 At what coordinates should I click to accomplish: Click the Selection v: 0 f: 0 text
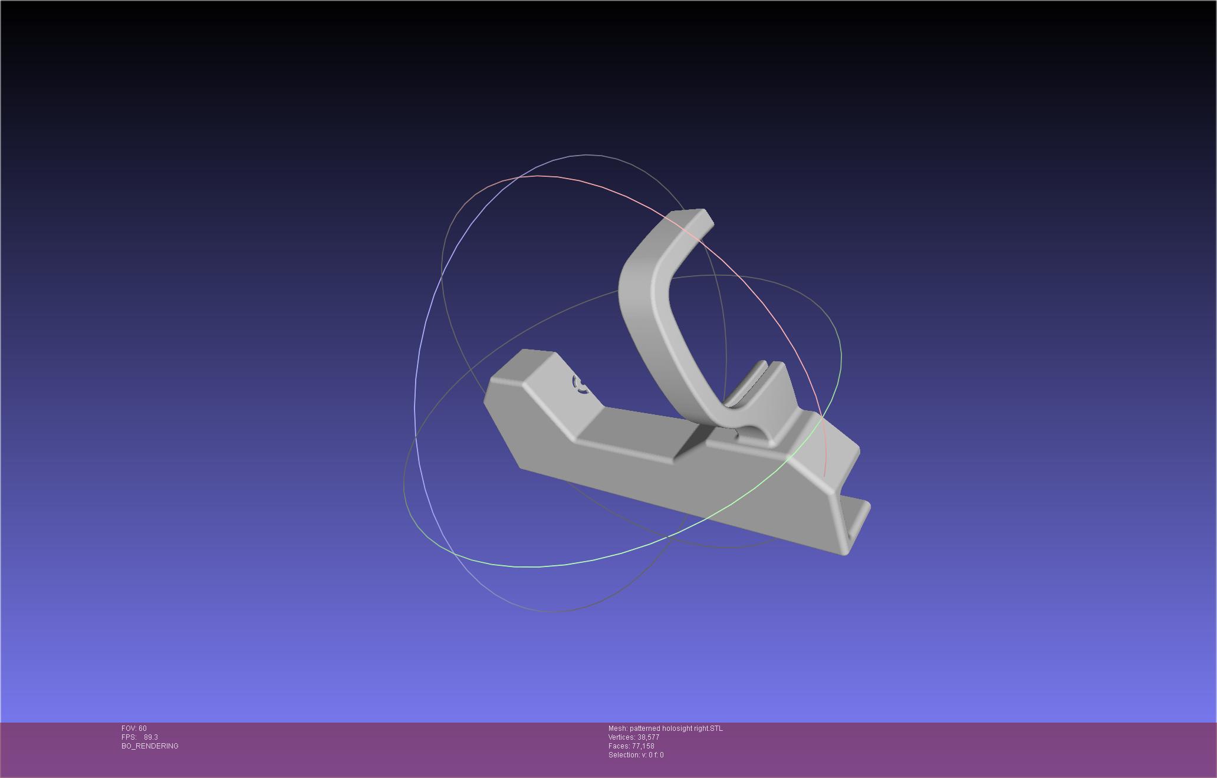pyautogui.click(x=636, y=755)
